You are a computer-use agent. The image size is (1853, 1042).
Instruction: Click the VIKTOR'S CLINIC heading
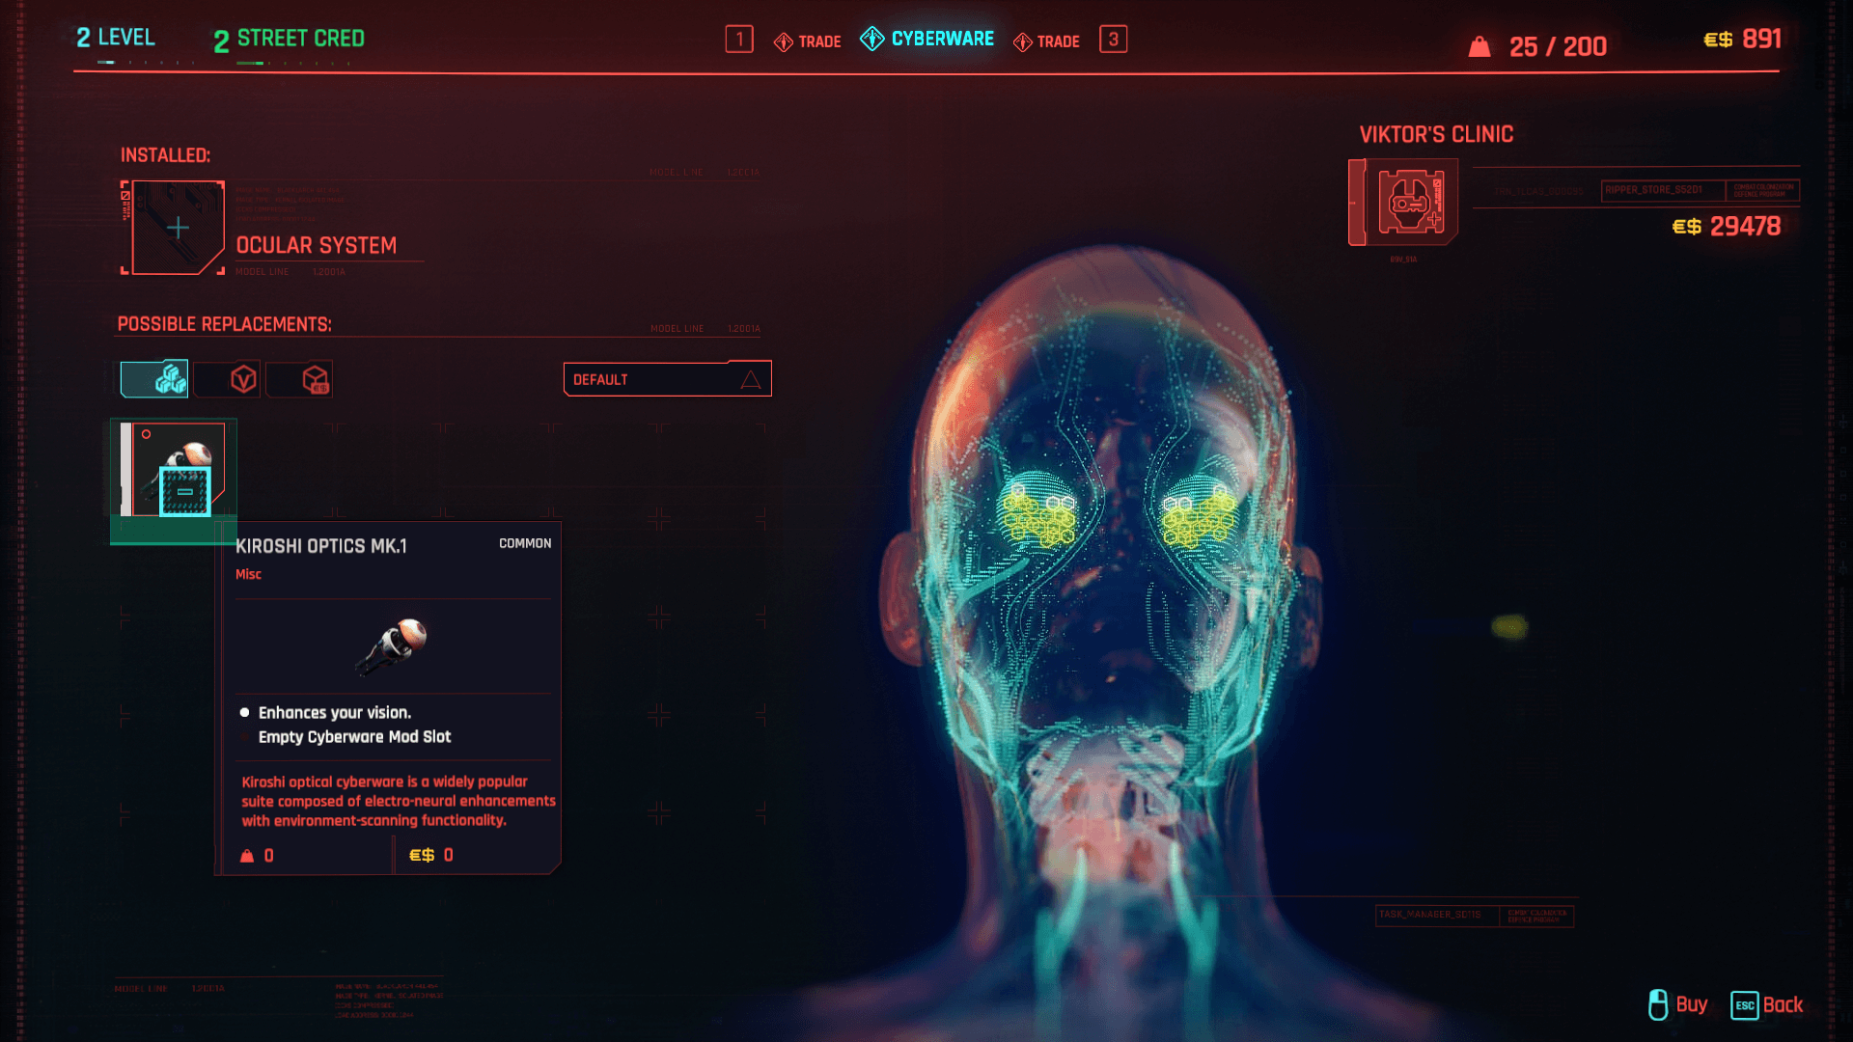tap(1436, 135)
